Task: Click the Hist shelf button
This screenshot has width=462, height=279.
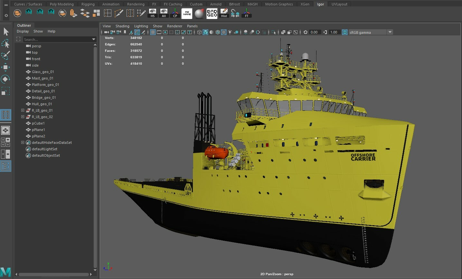Action: coord(224,14)
